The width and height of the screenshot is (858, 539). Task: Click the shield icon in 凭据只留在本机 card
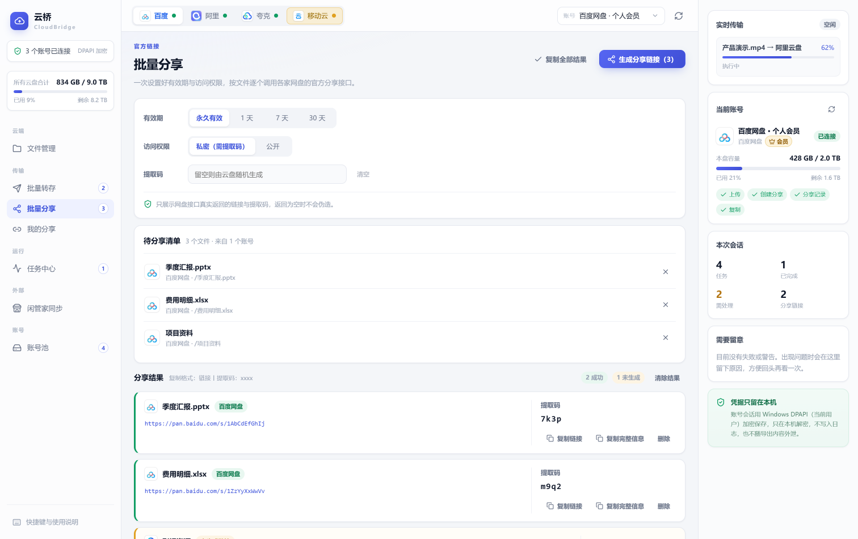point(721,402)
